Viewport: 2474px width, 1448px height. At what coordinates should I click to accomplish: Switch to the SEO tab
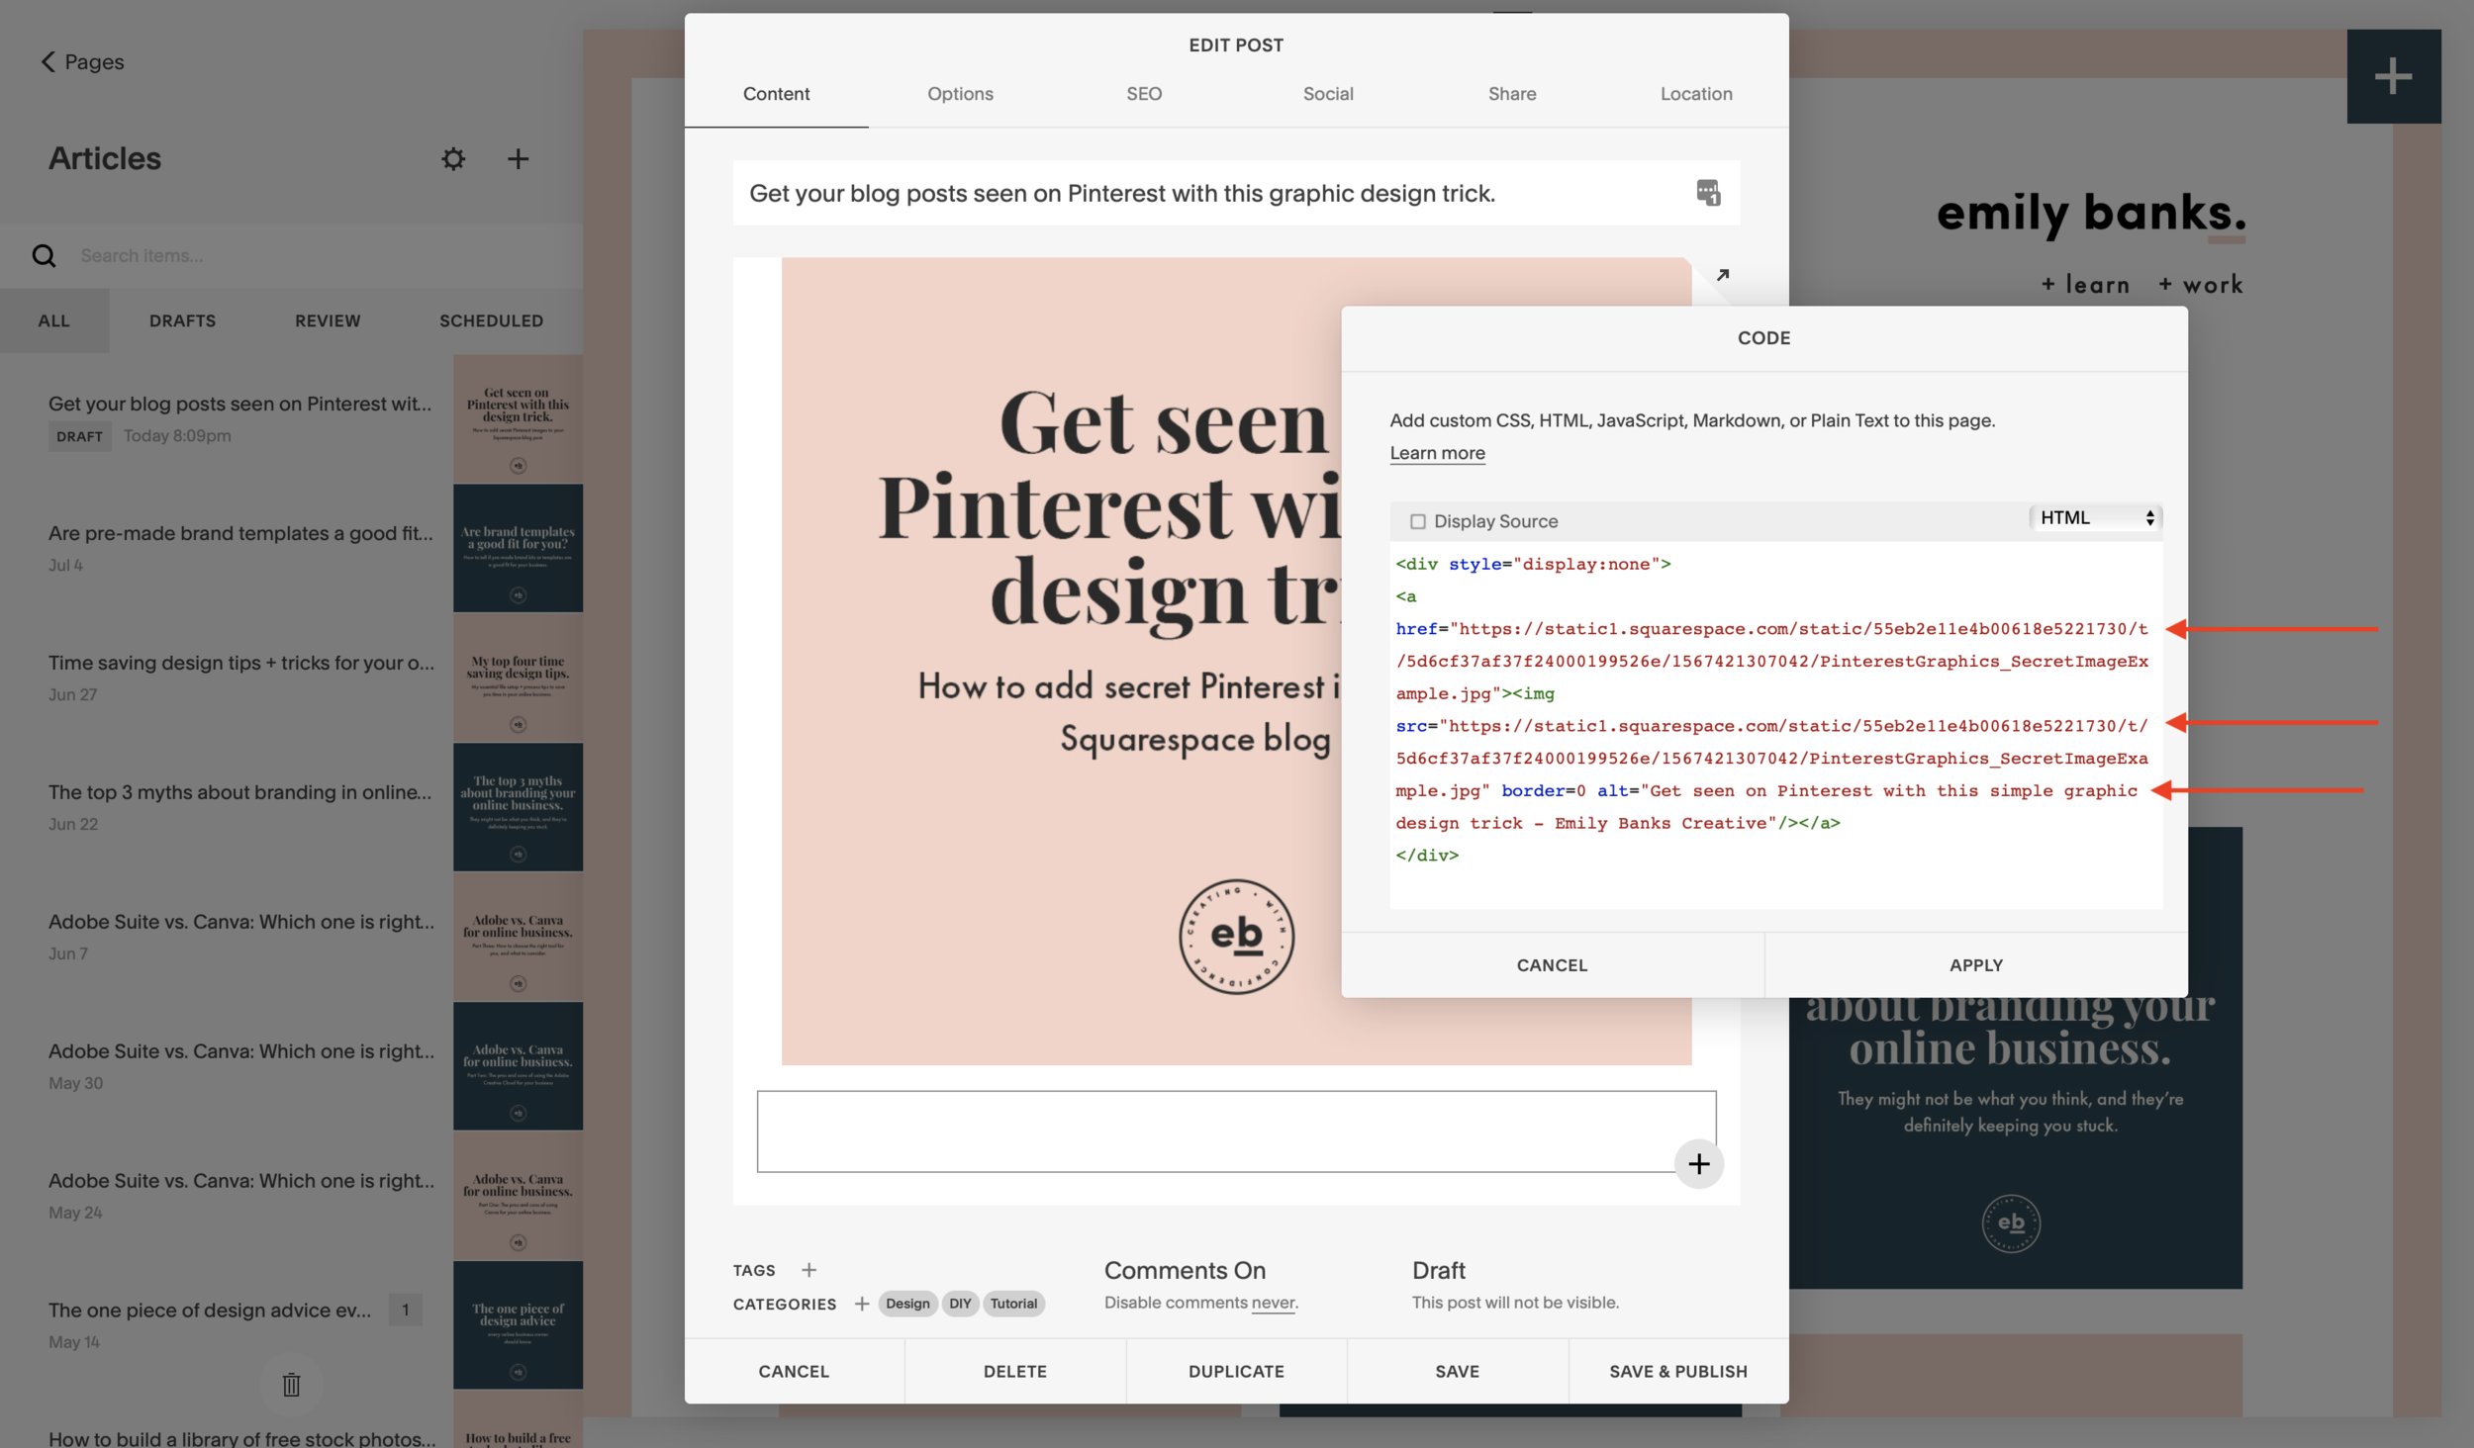(x=1143, y=94)
